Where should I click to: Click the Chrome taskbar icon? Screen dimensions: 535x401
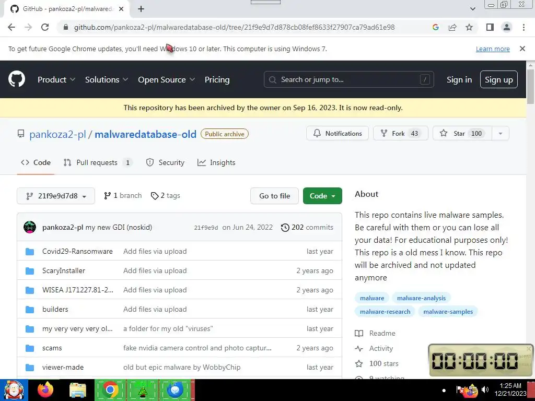[x=110, y=390]
